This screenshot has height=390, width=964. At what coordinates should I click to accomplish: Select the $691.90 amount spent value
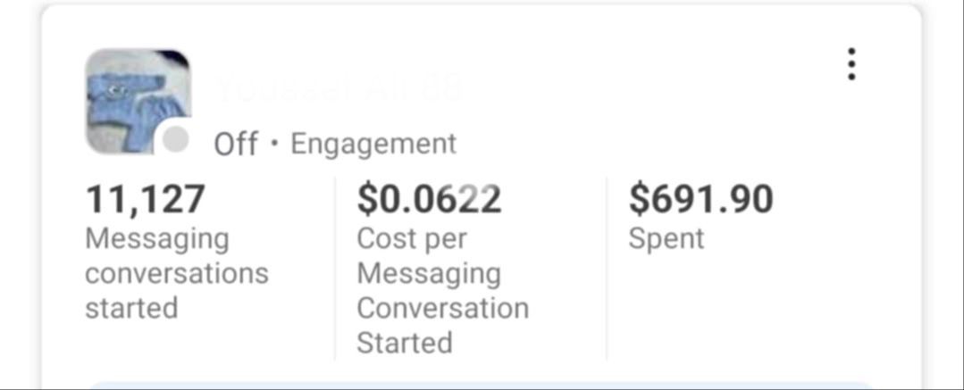tap(700, 199)
